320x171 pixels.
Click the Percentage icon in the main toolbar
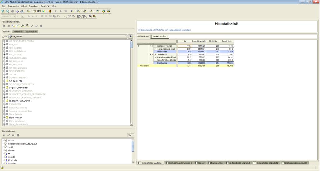[79, 11]
